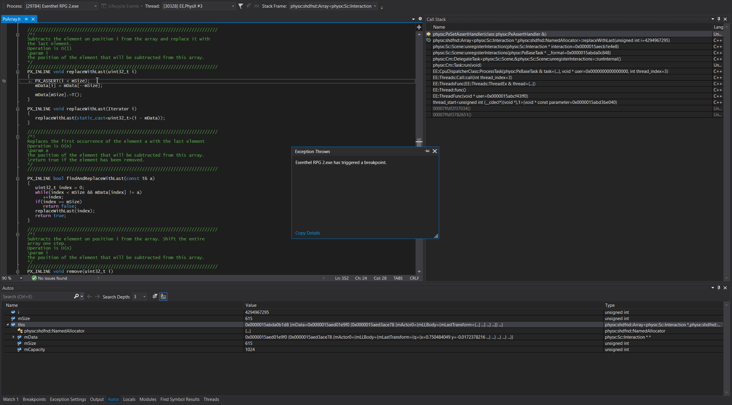Pin the Call Stack window
Image resolution: width=732 pixels, height=405 pixels.
point(719,19)
